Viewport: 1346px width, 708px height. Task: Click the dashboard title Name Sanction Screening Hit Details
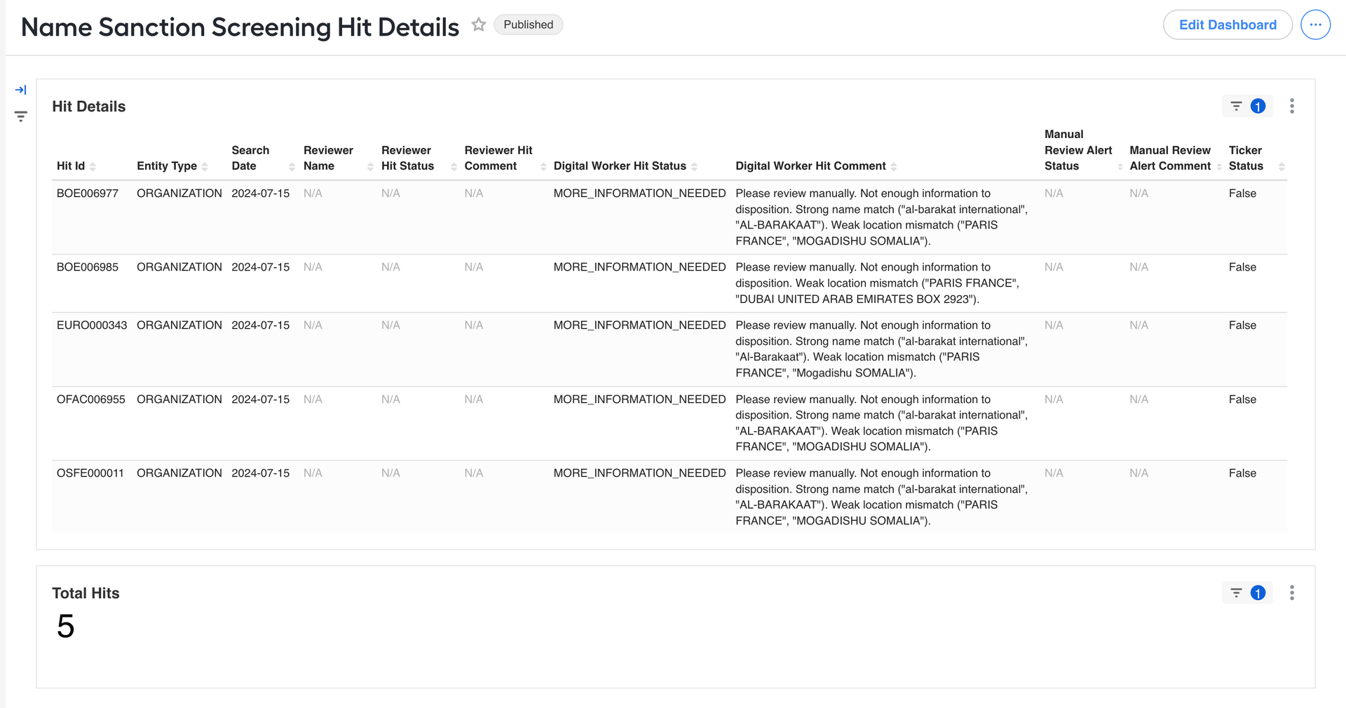(x=240, y=27)
